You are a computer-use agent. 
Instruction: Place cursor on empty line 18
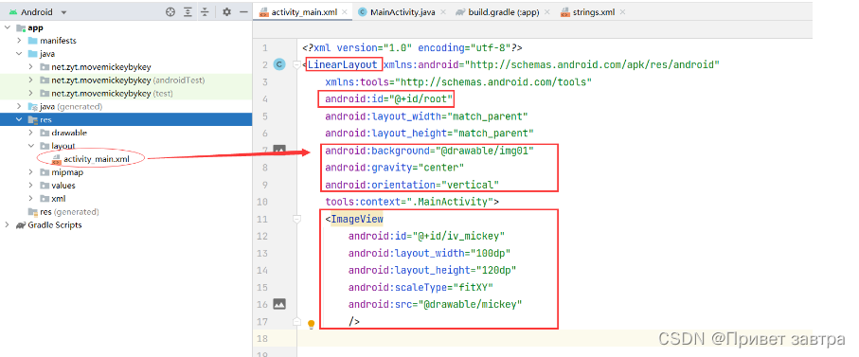pos(554,338)
